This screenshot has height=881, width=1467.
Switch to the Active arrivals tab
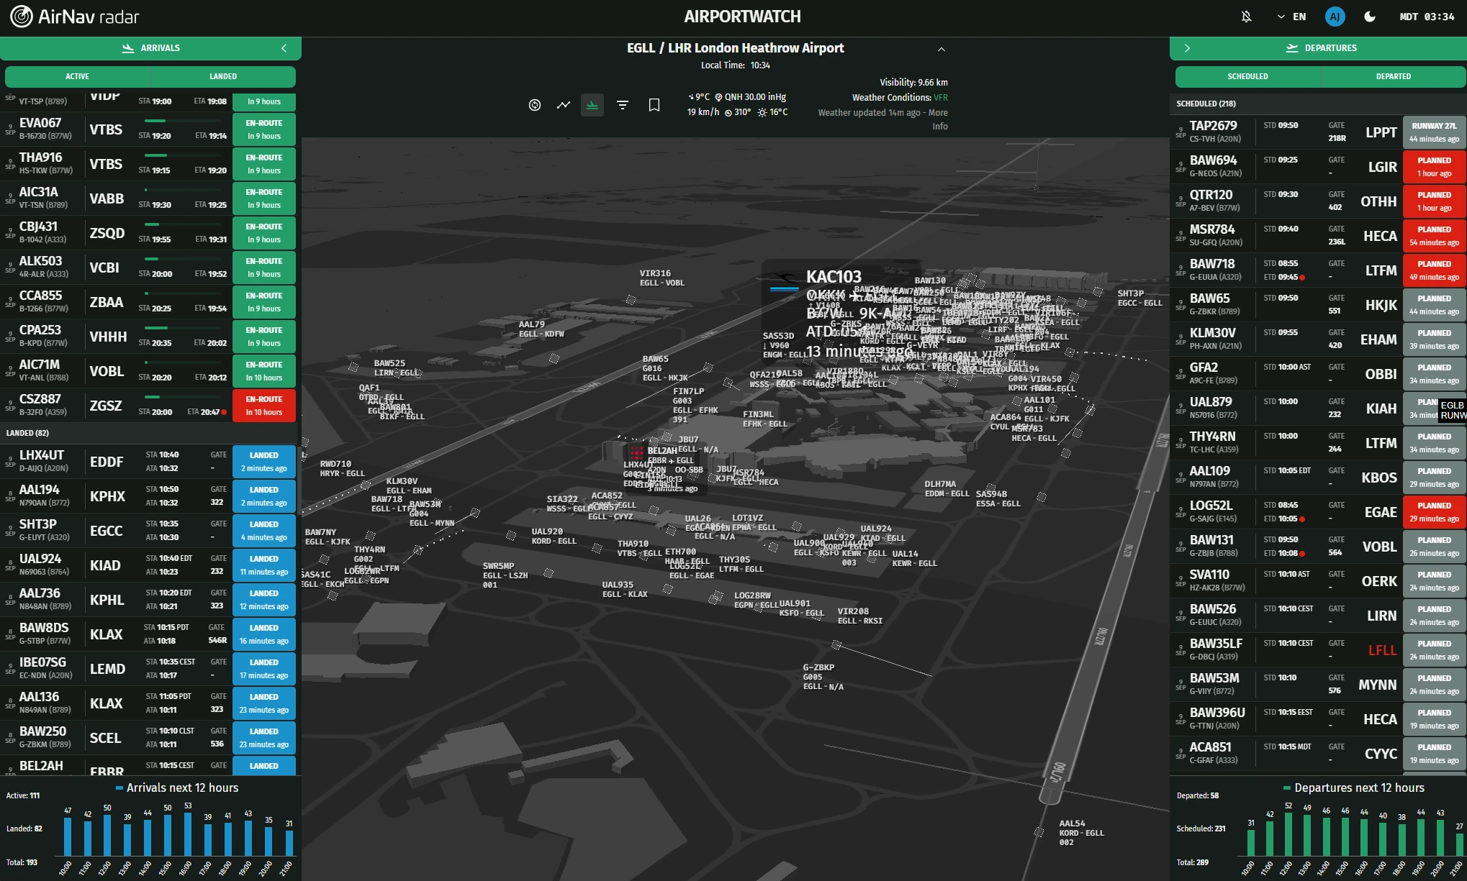pos(78,76)
